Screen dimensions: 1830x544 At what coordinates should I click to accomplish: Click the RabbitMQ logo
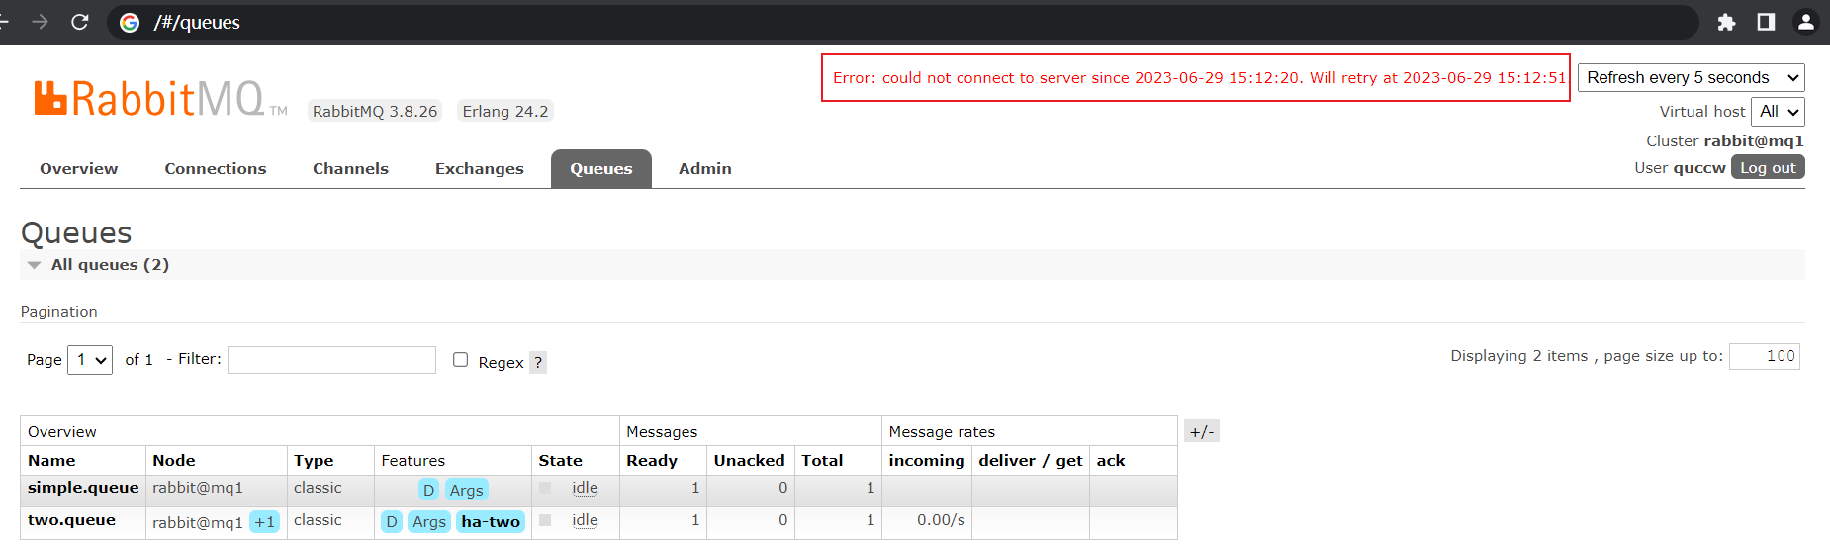click(x=149, y=99)
